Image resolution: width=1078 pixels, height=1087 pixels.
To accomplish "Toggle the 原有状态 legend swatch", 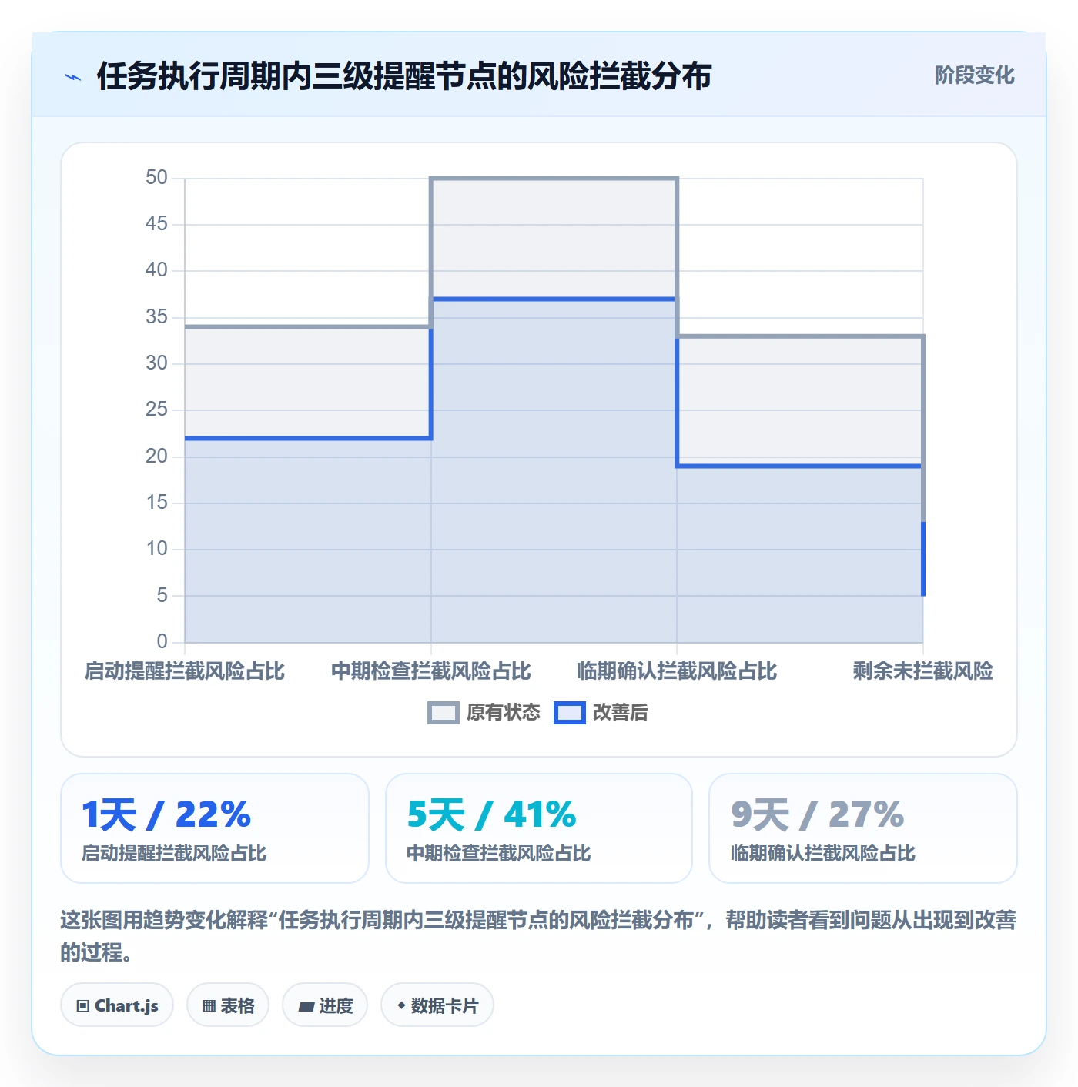I will click(443, 713).
